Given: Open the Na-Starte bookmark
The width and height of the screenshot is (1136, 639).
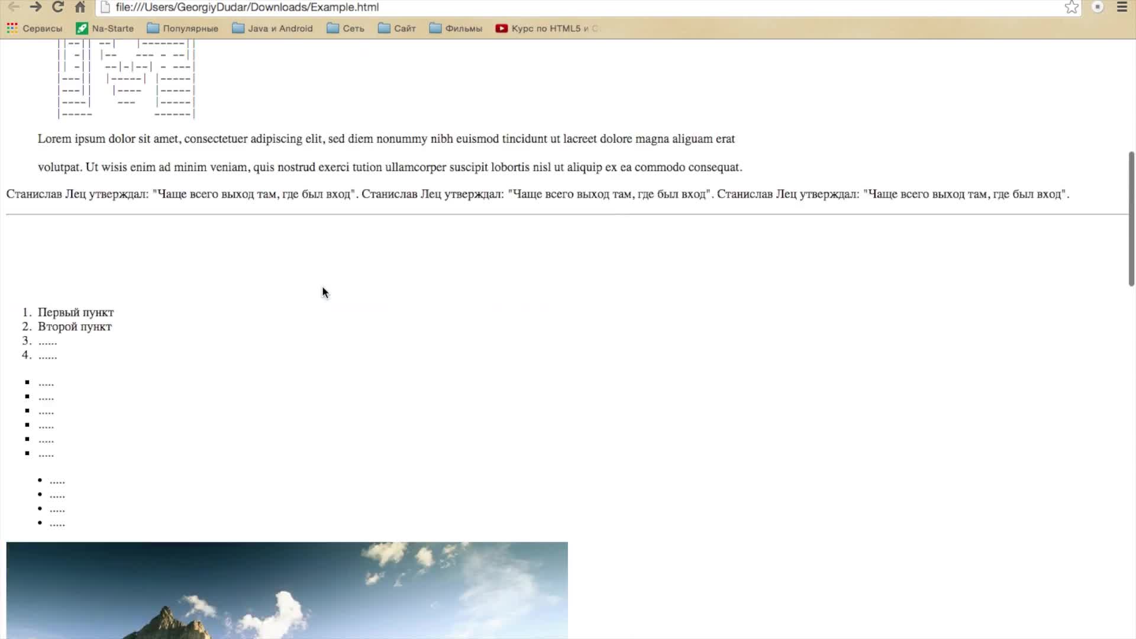Looking at the screenshot, I should point(105,28).
